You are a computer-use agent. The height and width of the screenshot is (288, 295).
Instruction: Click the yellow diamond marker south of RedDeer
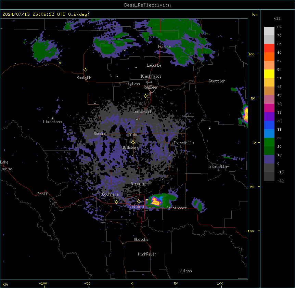pyautogui.click(x=146, y=96)
